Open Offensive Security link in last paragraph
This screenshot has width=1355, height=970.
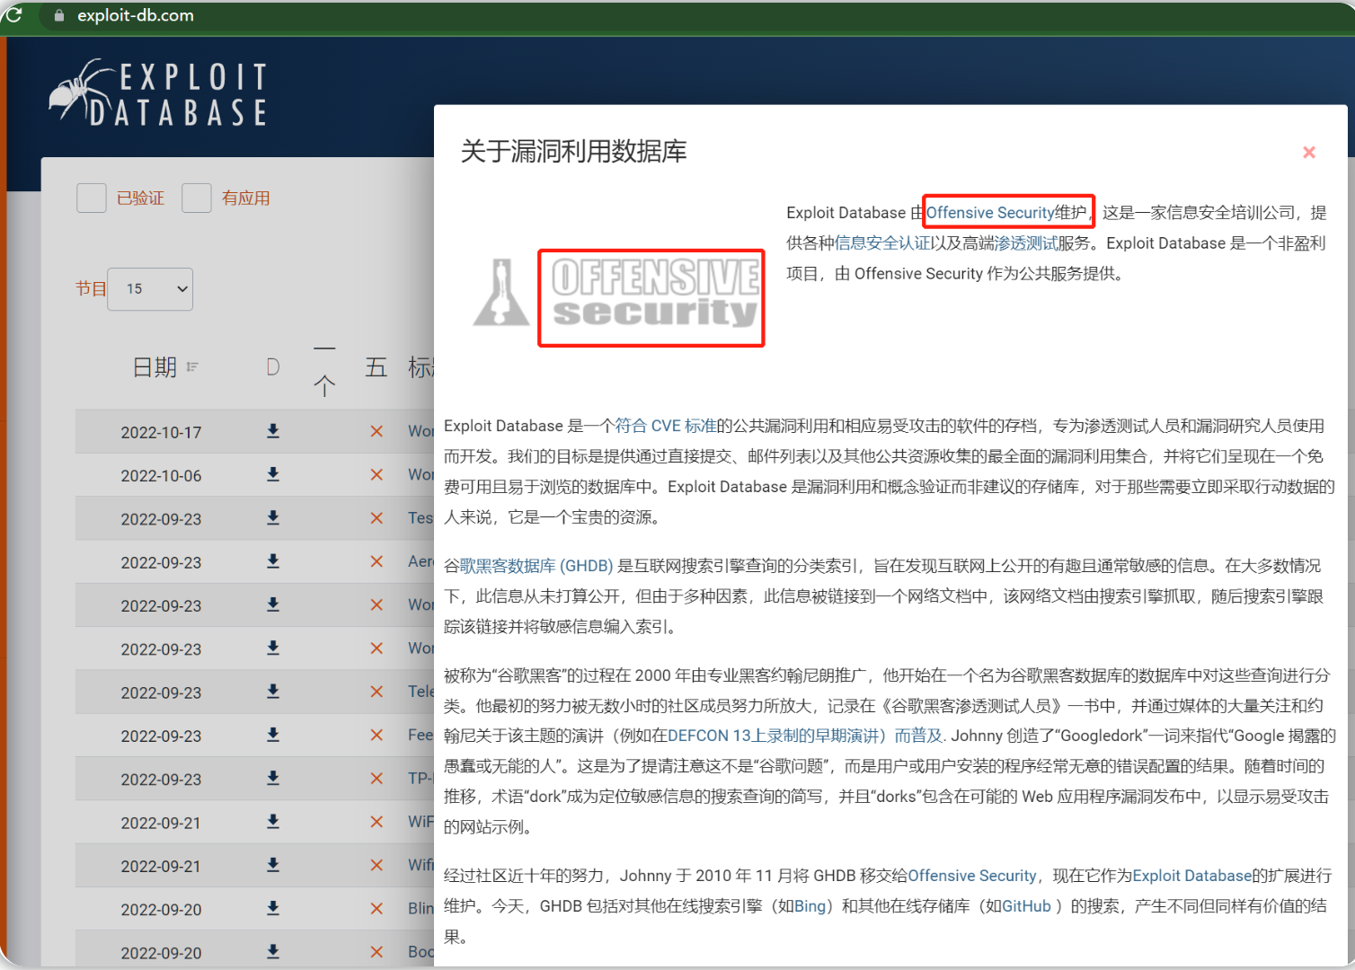click(972, 876)
